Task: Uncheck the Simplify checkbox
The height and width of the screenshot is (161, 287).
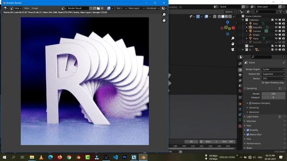Action: (x=248, y=130)
